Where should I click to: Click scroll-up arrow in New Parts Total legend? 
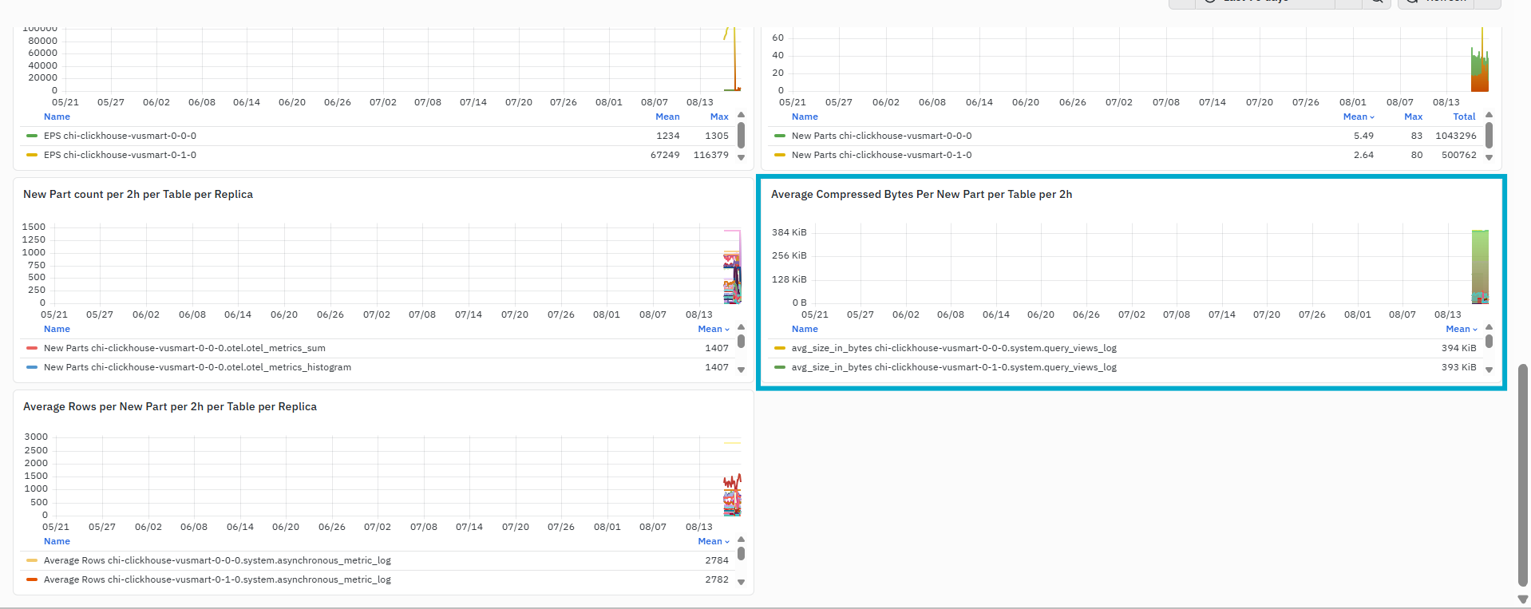tap(1489, 115)
